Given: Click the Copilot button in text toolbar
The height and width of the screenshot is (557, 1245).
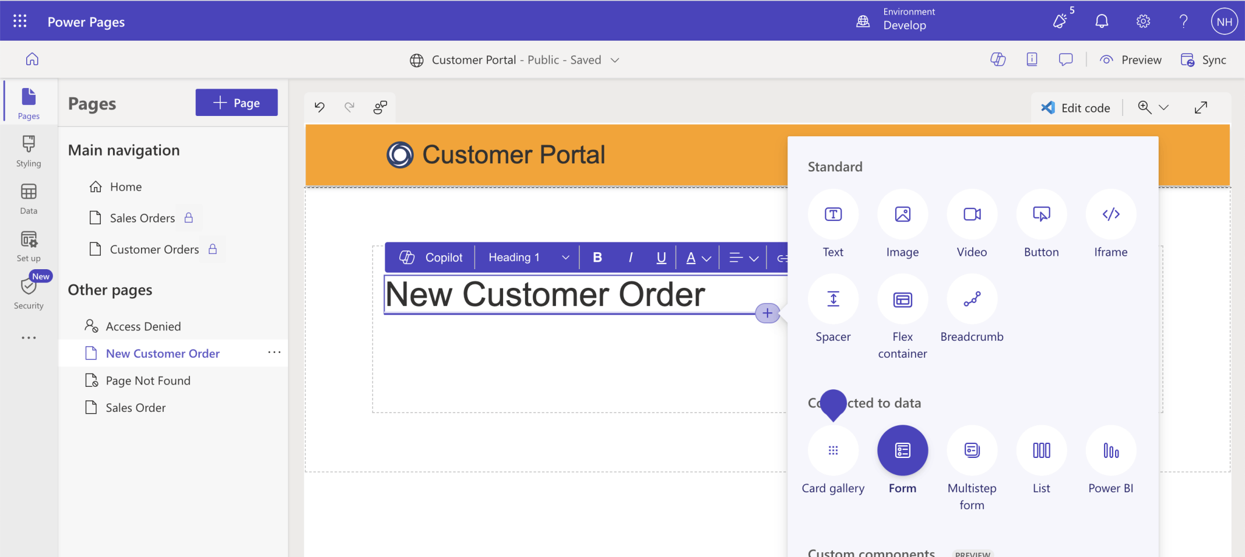Looking at the screenshot, I should [431, 258].
